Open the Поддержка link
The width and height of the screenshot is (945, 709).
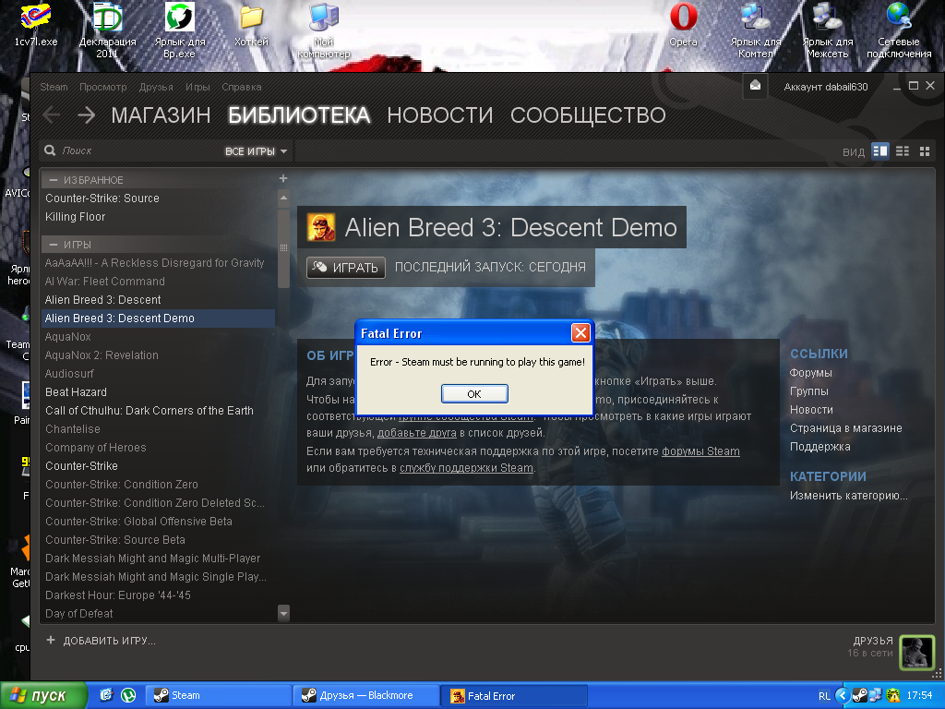pos(820,447)
